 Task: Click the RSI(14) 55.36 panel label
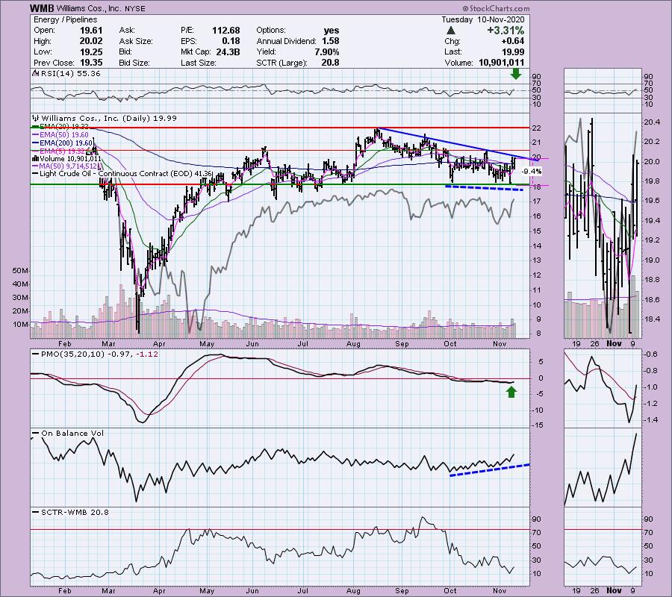[70, 74]
